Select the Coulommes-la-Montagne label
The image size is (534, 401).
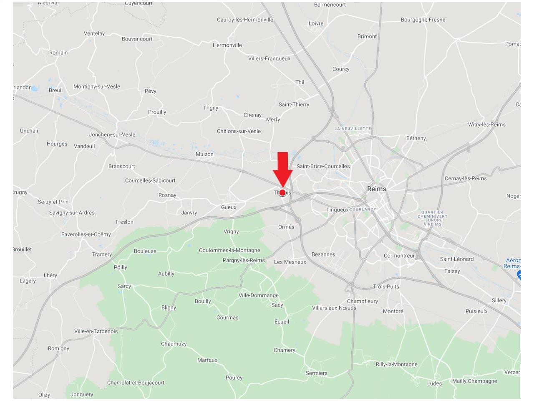[x=229, y=250]
